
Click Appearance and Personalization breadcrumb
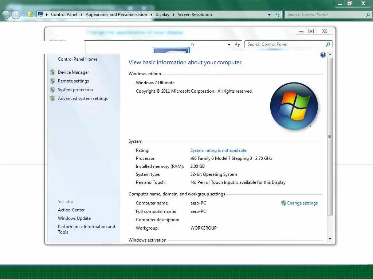click(116, 15)
